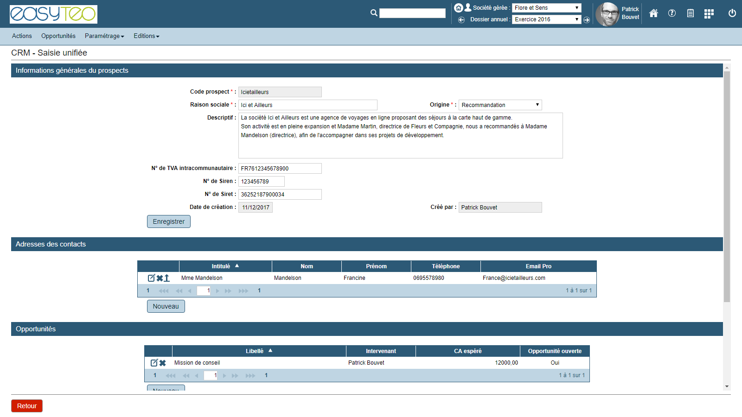Open help via the question mark icon
The height and width of the screenshot is (417, 742).
point(672,13)
